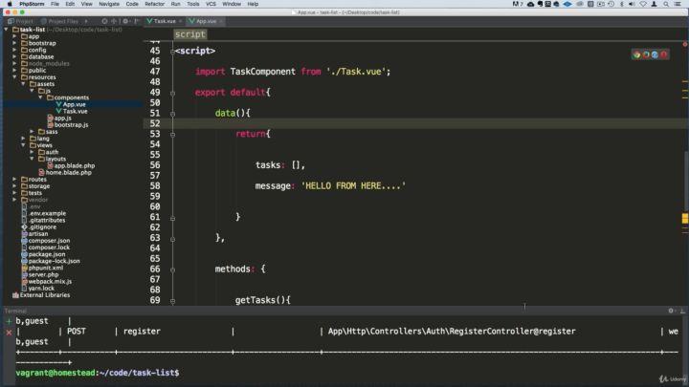Open the Apple menu
The width and height of the screenshot is (689, 387).
coord(10,4)
